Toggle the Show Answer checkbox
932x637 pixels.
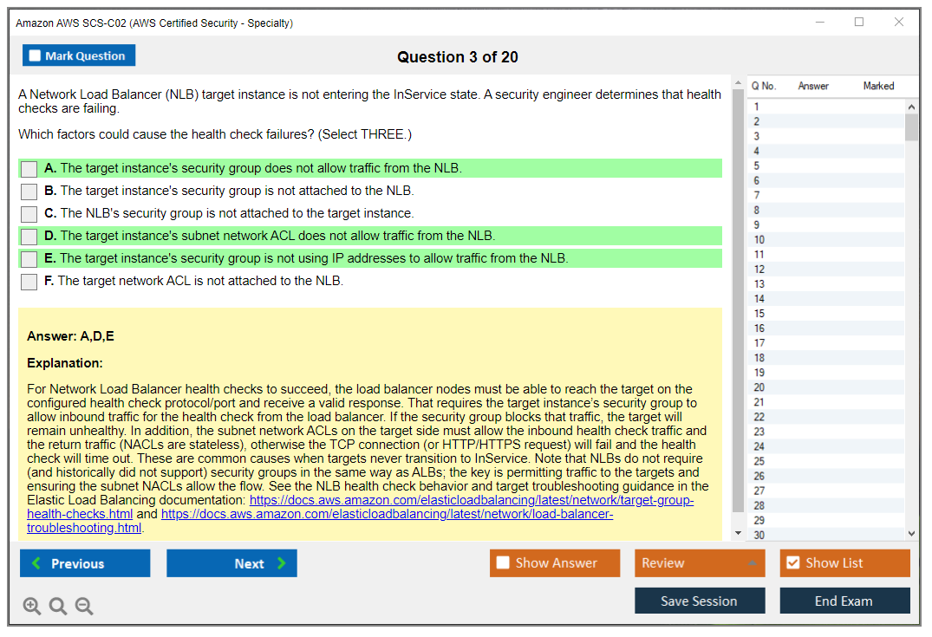503,563
